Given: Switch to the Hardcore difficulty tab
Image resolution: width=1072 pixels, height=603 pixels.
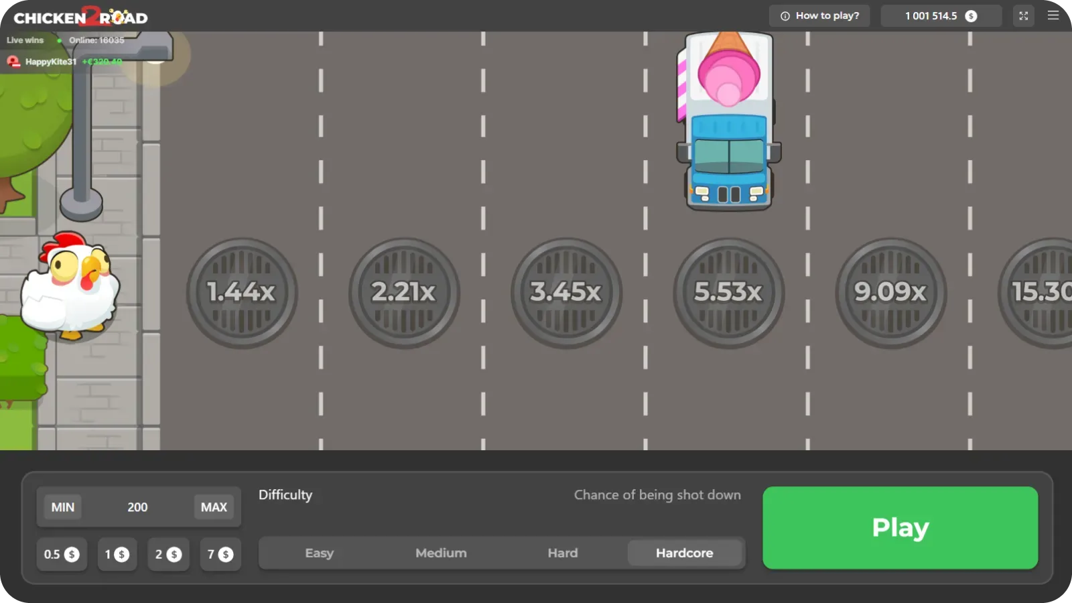Looking at the screenshot, I should (x=685, y=553).
